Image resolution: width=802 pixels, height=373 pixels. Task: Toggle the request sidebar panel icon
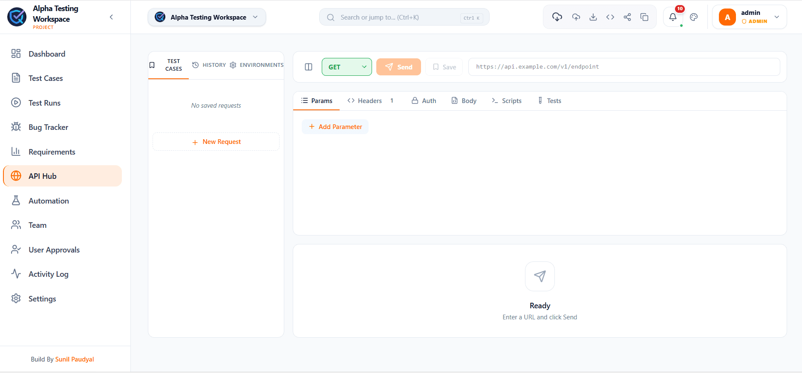click(x=309, y=67)
